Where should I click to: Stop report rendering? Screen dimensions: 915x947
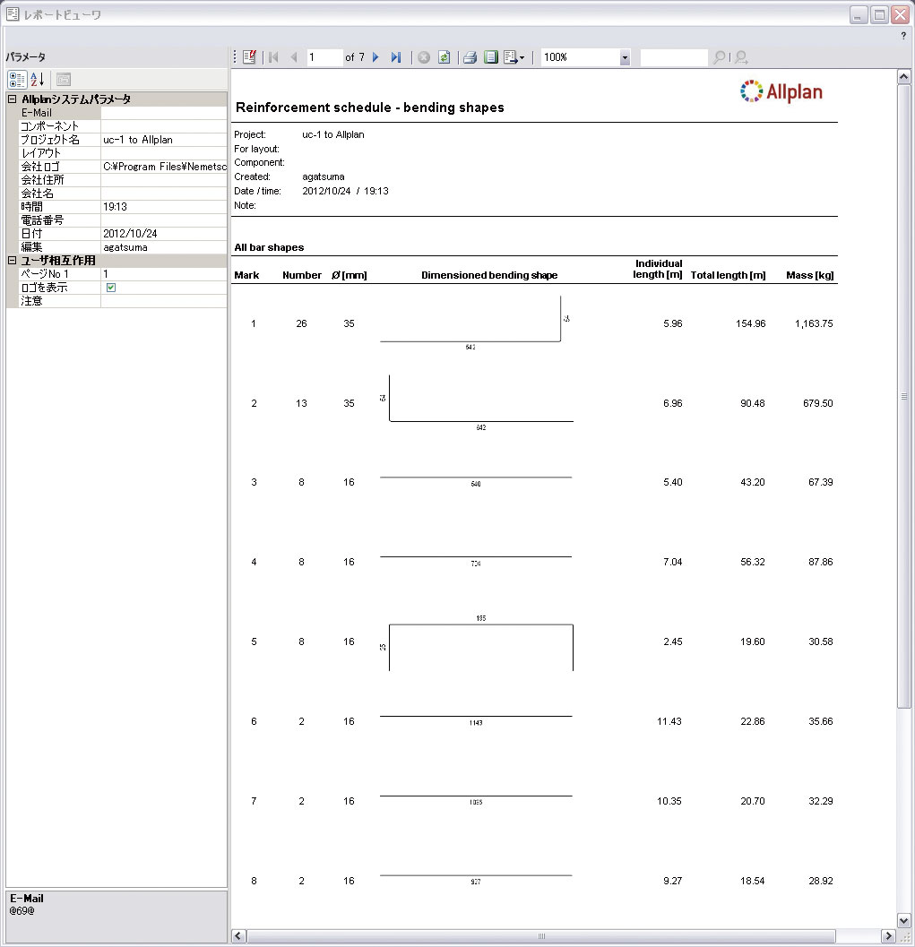(x=424, y=57)
